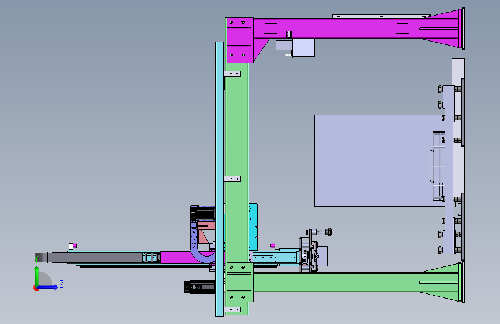
Task: Select the small light-lavender box under the magenta beam
Action: (x=303, y=48)
